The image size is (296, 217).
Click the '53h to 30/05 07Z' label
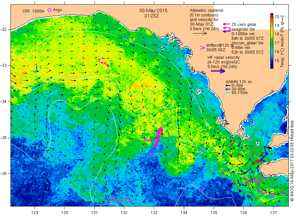247,52
